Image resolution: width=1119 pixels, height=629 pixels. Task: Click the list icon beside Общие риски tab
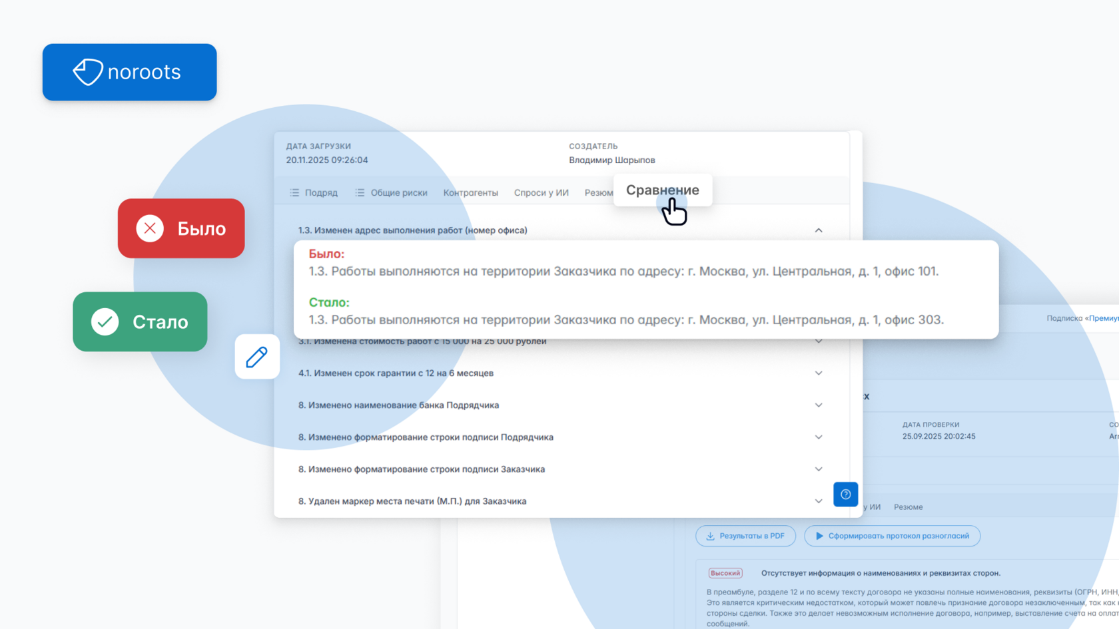coord(358,192)
